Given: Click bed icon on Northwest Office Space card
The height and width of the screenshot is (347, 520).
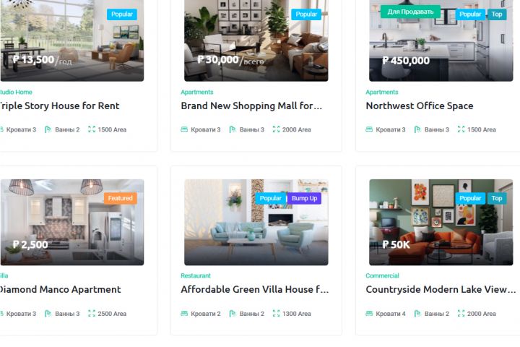Looking at the screenshot, I should pyautogui.click(x=369, y=129).
